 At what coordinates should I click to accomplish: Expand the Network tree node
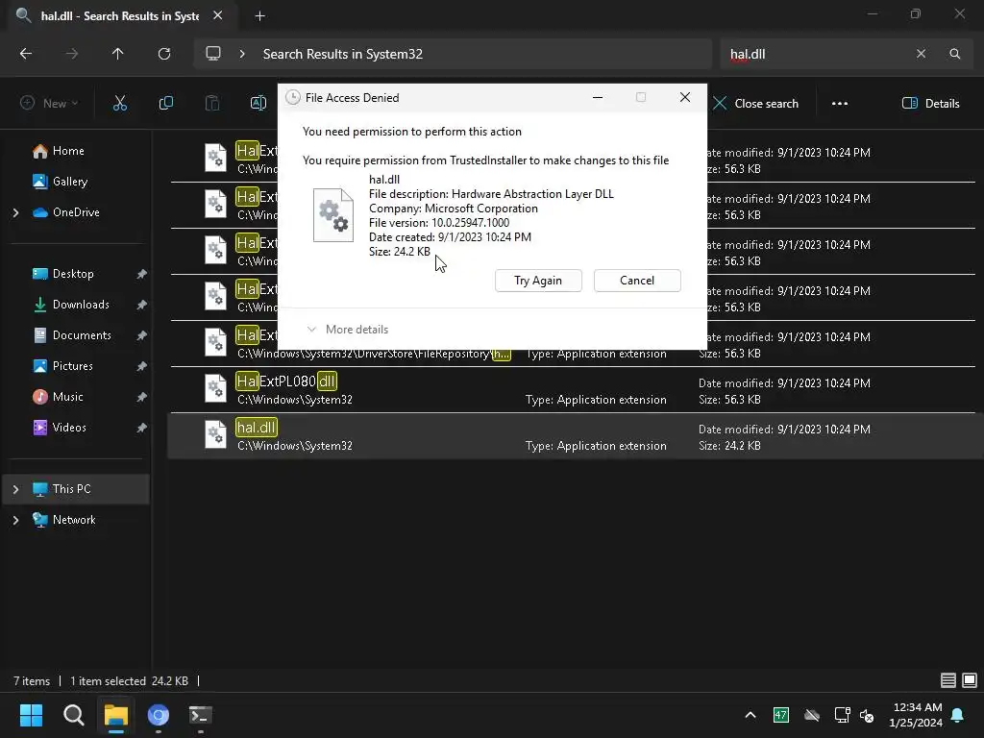pos(15,520)
